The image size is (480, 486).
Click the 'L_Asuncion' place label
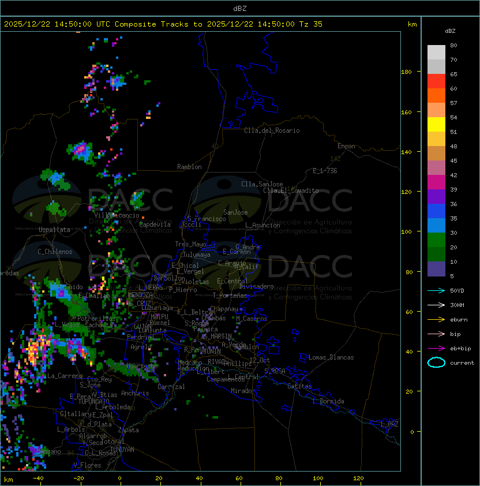(262, 225)
